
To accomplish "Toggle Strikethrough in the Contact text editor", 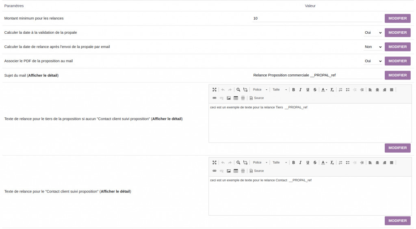I will (x=315, y=162).
